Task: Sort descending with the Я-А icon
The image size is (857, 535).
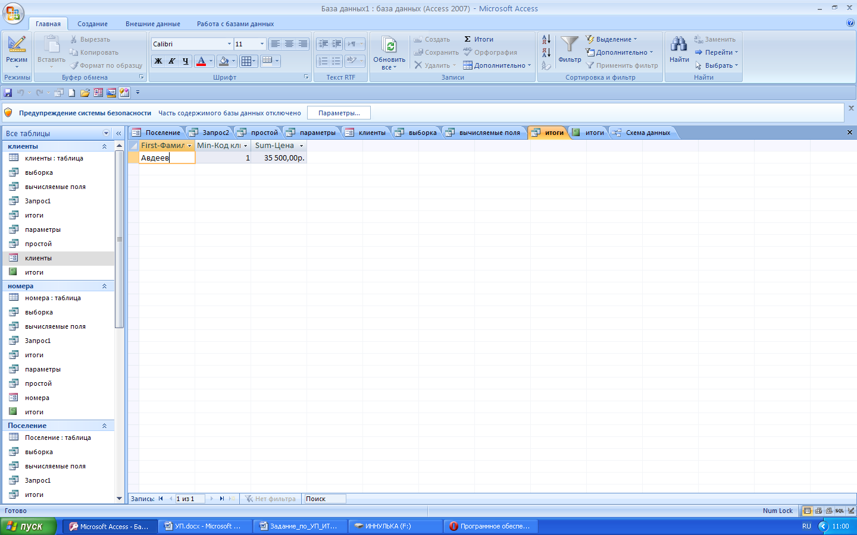Action: coord(546,52)
